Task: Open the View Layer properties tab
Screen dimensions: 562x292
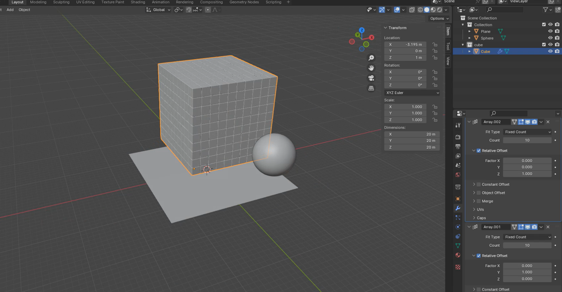Action: click(x=458, y=156)
